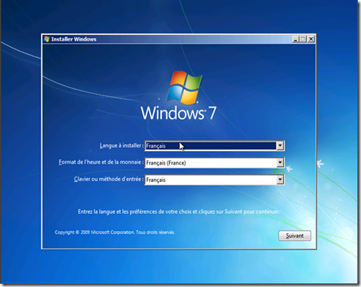
Task: Click the 'Clavier ou méthode d'entrée' label
Action: tap(109, 179)
